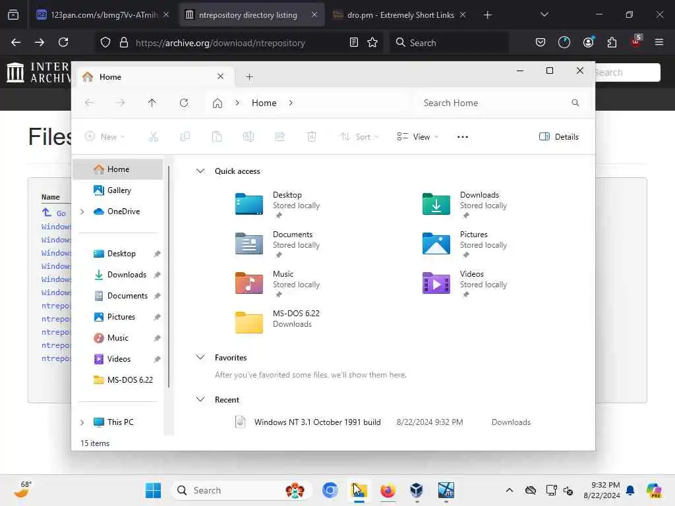This screenshot has height=506, width=675.
Task: Open the View dropdown
Action: point(417,137)
